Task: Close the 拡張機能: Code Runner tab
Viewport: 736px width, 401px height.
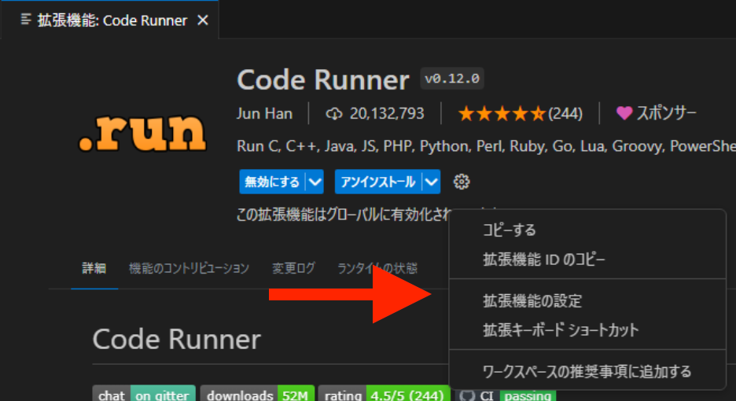Action: [x=203, y=20]
